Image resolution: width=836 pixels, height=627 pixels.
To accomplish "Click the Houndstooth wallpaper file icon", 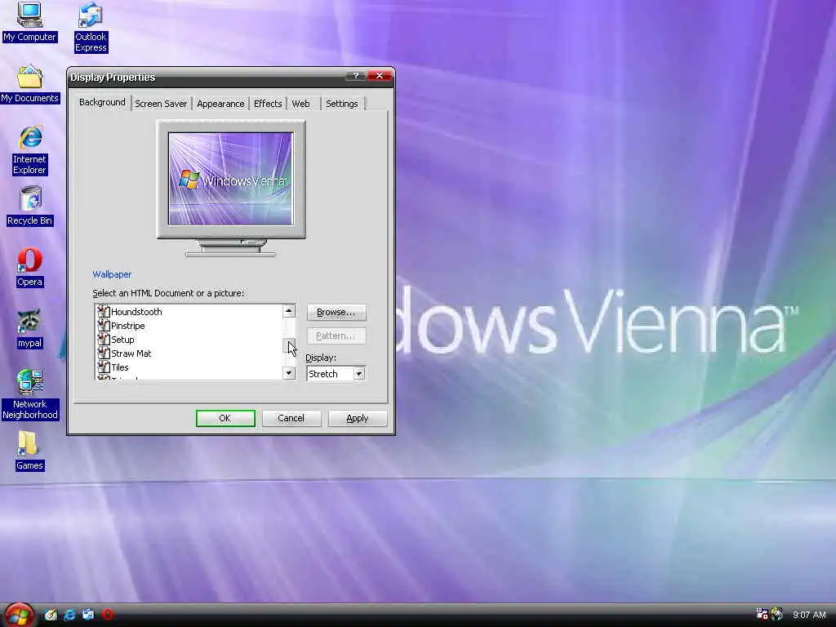I will (x=104, y=311).
